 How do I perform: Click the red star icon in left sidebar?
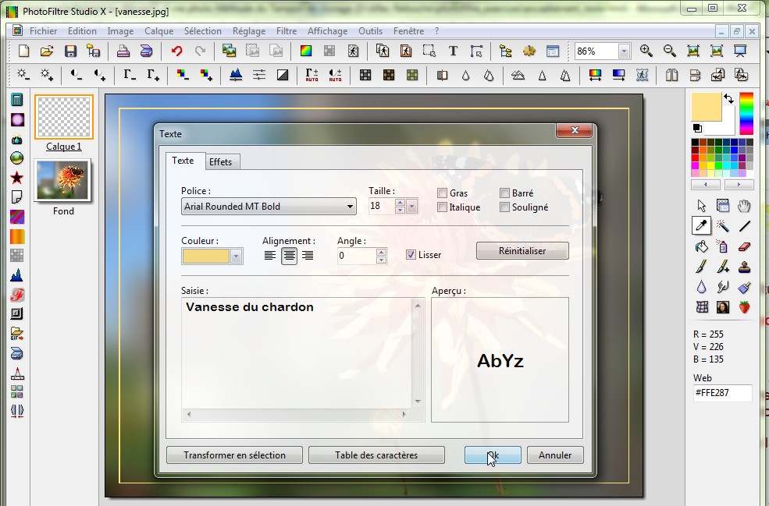(16, 178)
